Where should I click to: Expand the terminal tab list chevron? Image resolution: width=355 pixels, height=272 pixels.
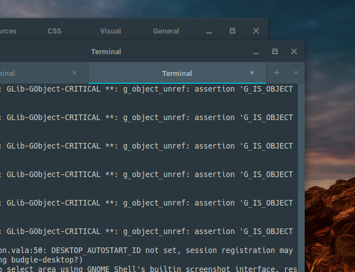(x=295, y=73)
